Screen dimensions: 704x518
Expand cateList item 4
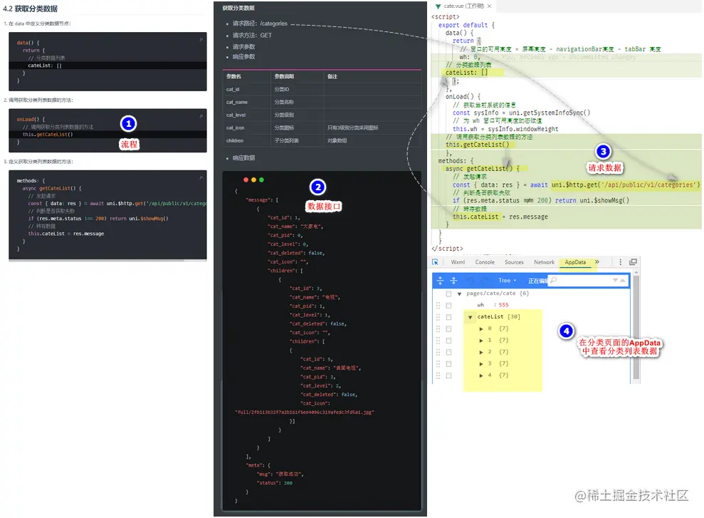pyautogui.click(x=481, y=375)
